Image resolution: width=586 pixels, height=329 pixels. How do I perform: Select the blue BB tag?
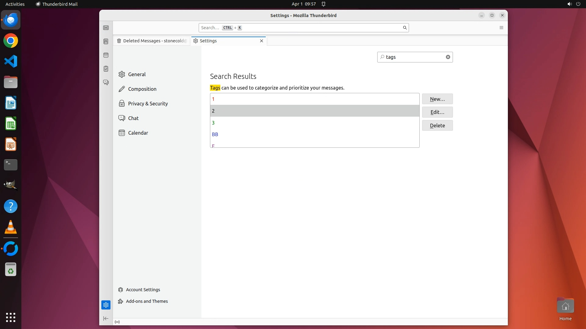[x=215, y=134]
